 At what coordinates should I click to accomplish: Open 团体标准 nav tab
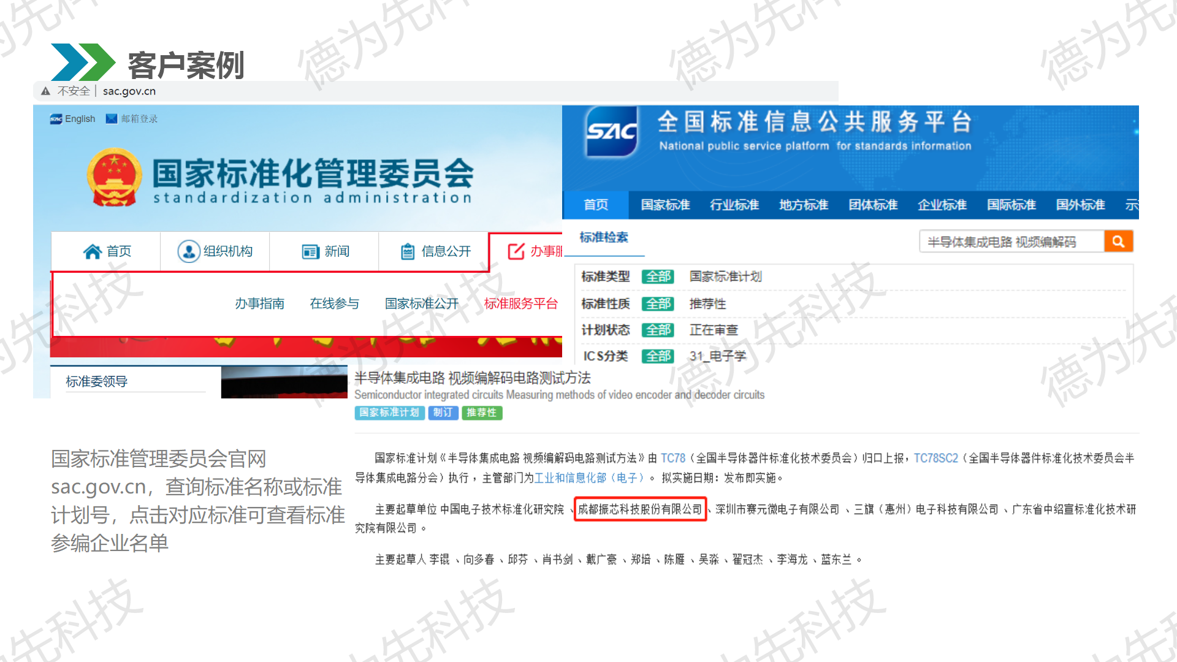coord(873,205)
